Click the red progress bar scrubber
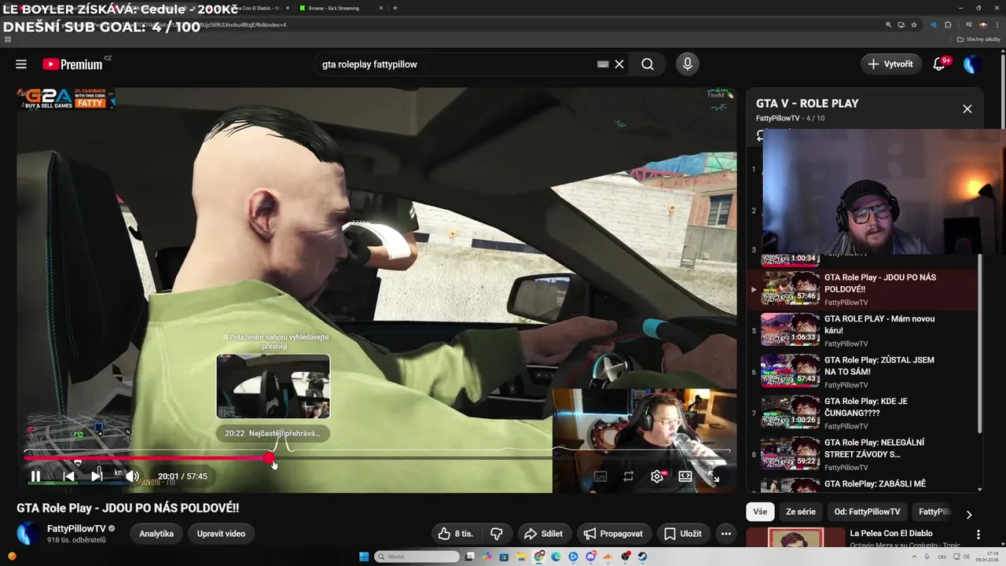Image resolution: width=1006 pixels, height=566 pixels. pos(269,458)
